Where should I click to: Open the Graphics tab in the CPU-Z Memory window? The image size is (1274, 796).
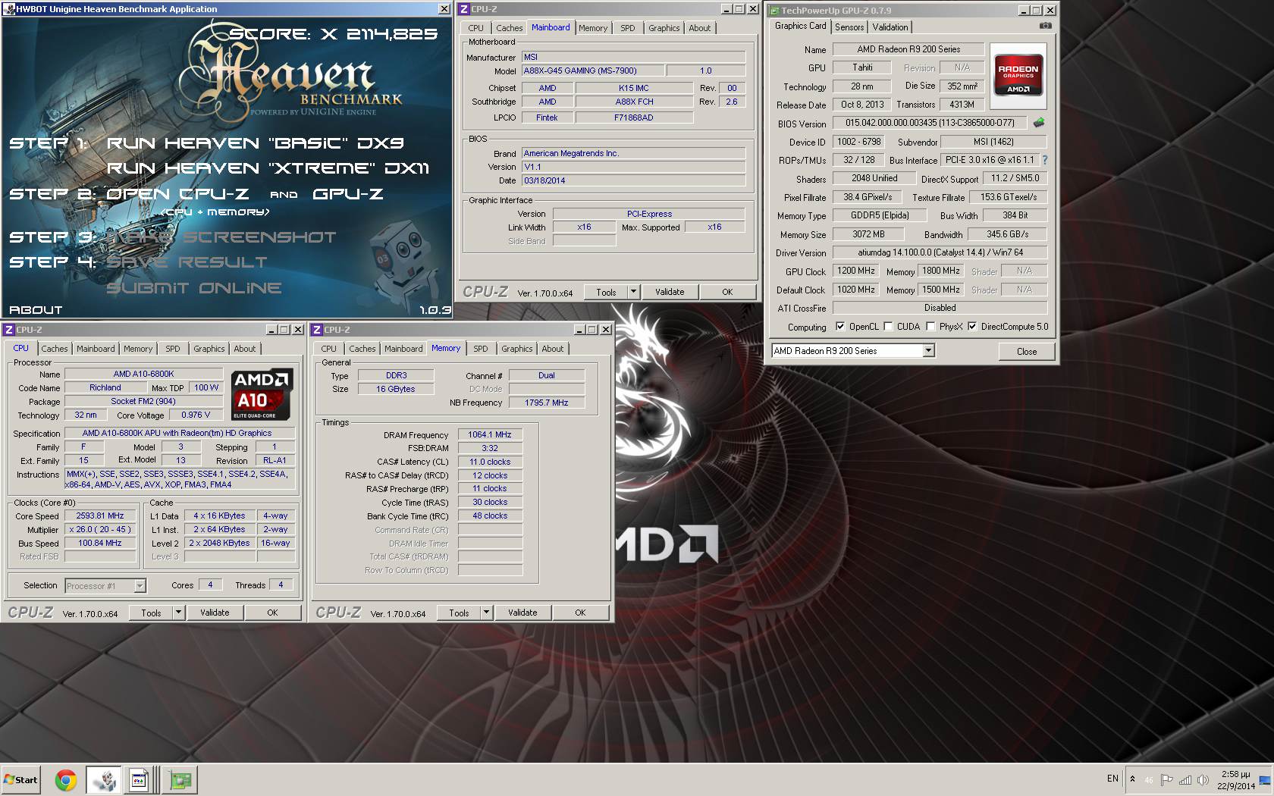[x=517, y=349]
